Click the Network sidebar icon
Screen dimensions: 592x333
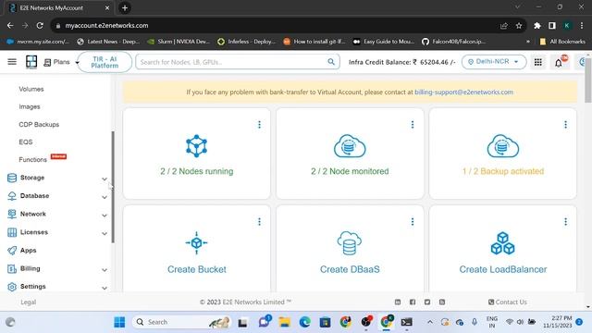click(12, 214)
